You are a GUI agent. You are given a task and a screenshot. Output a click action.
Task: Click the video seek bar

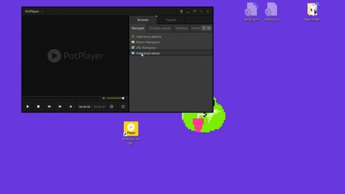(x=62, y=98)
